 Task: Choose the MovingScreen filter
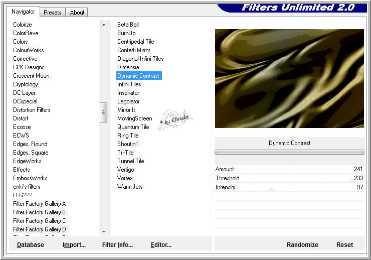point(135,118)
